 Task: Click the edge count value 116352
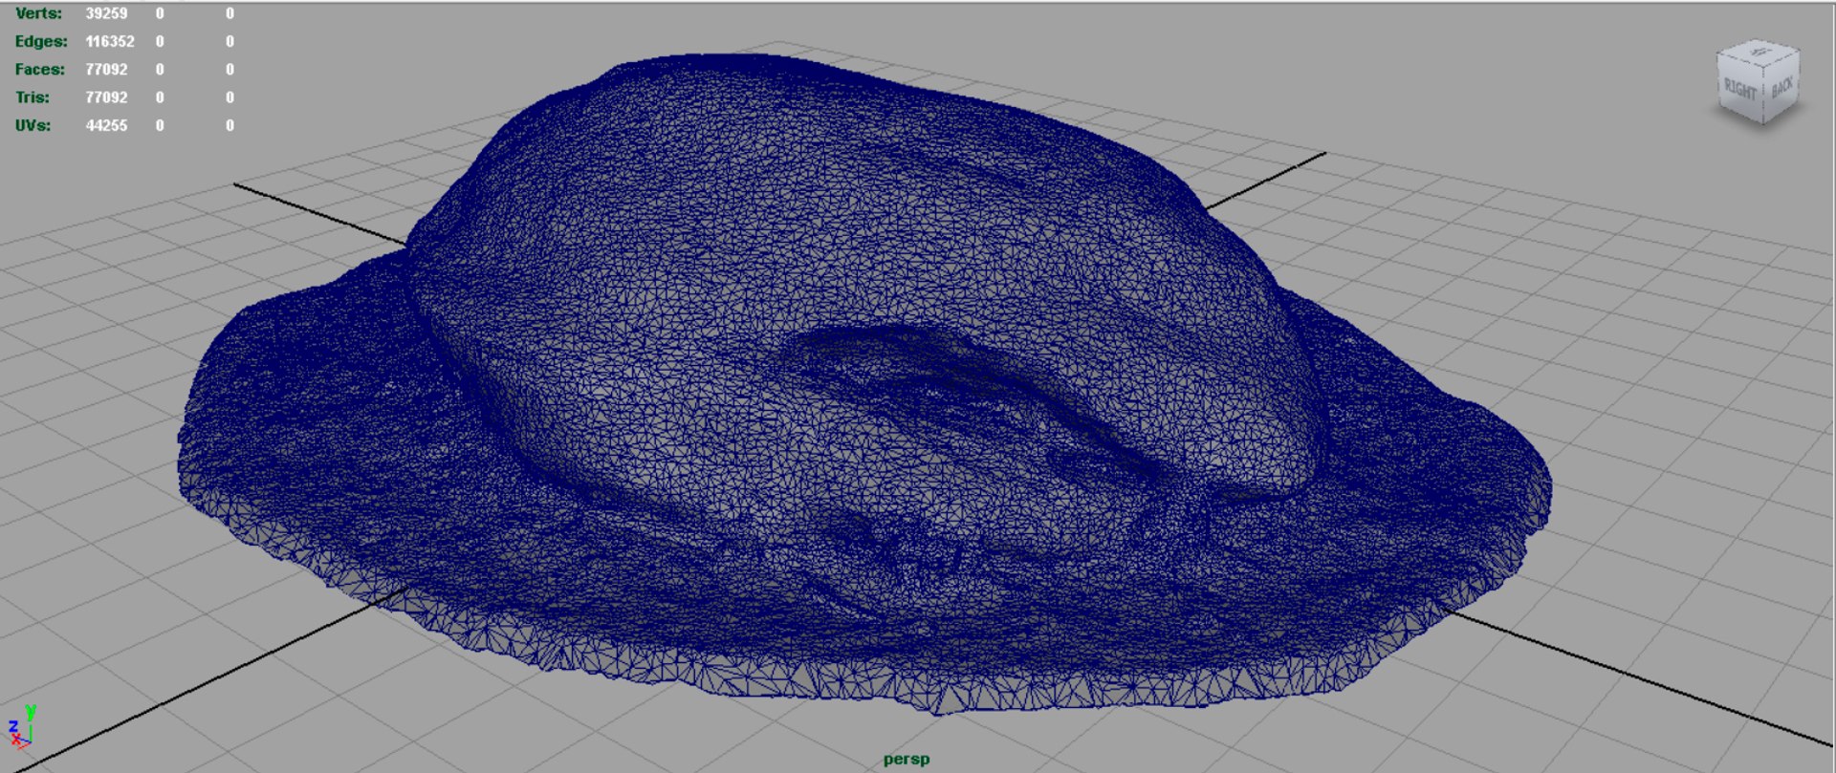[110, 41]
